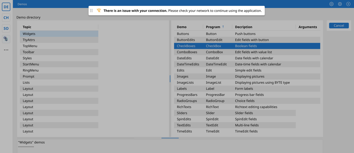Open the DE application in sidebar

(6, 7)
